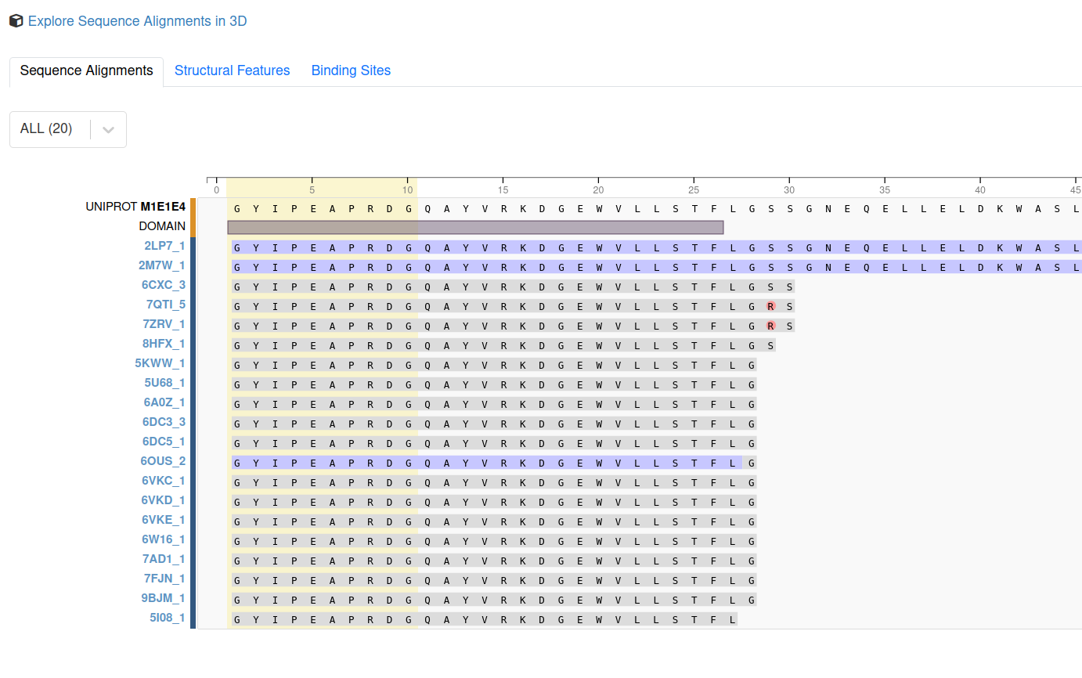Open the 7QTI_5 alignment entry

166,305
